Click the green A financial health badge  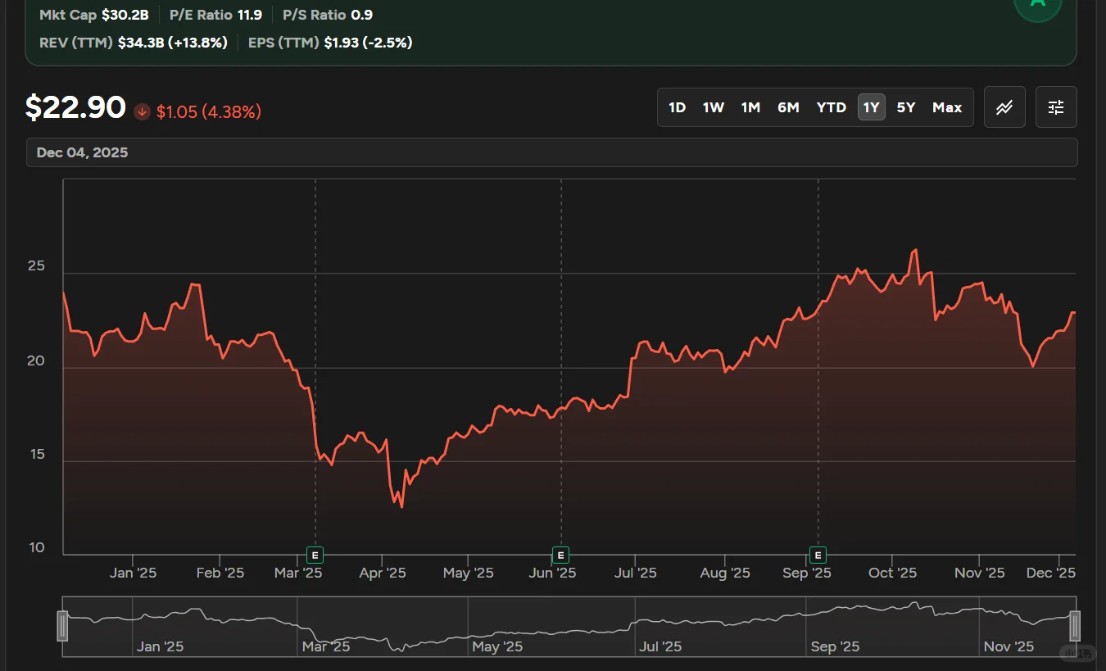click(x=1037, y=6)
